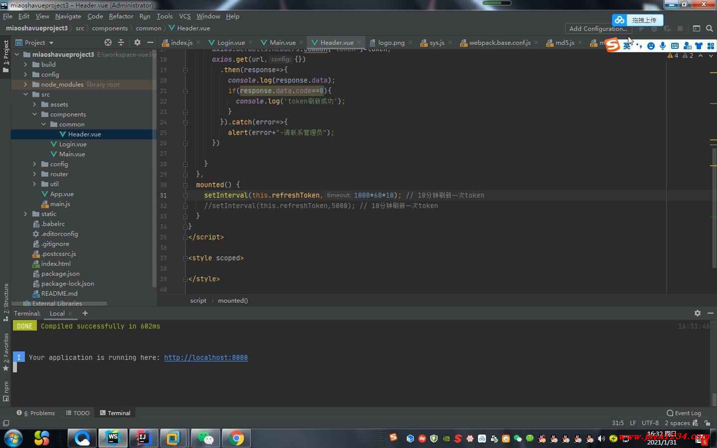Open Chrome from Windows taskbar
This screenshot has width=717, height=448.
pos(237,438)
